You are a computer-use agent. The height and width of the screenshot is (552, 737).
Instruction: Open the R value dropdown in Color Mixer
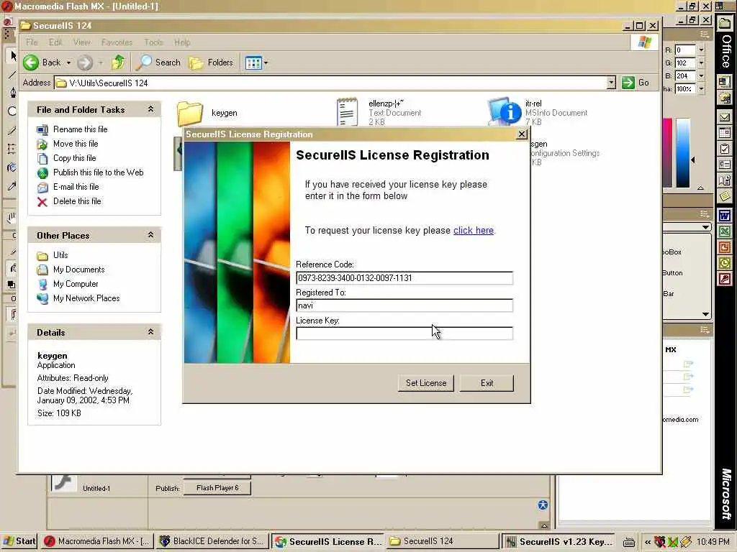point(701,50)
